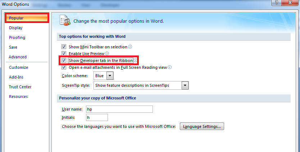Go to Save options category
Screen dimensions: 300x152
point(13,47)
